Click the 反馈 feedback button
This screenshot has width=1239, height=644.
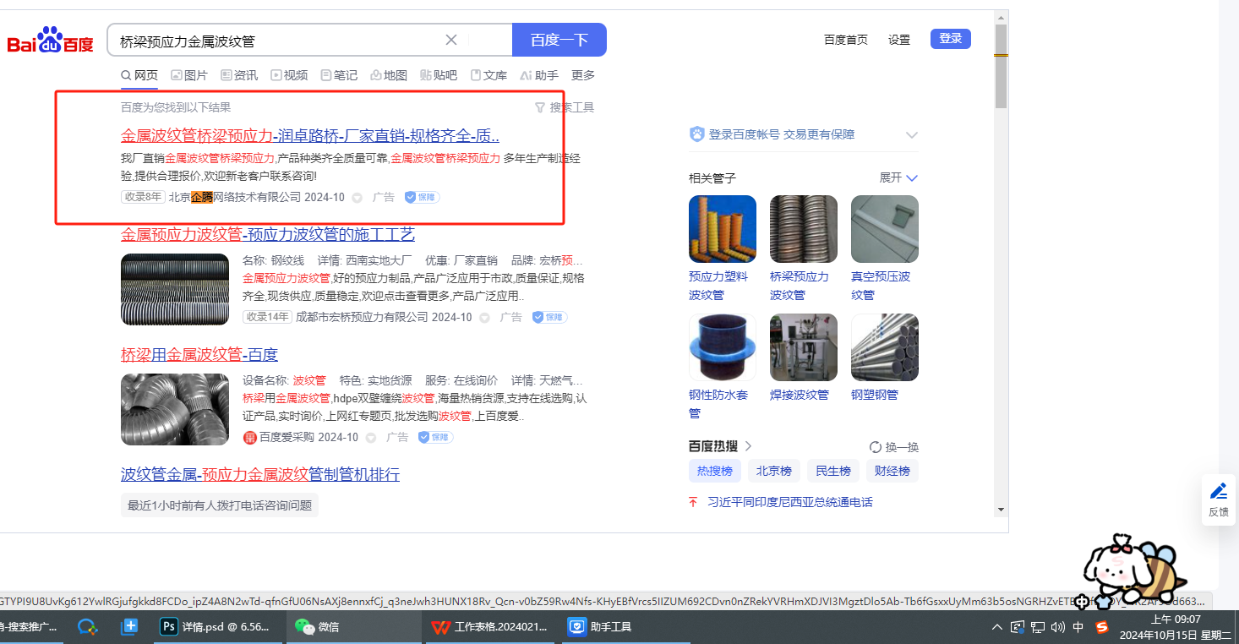click(x=1219, y=499)
